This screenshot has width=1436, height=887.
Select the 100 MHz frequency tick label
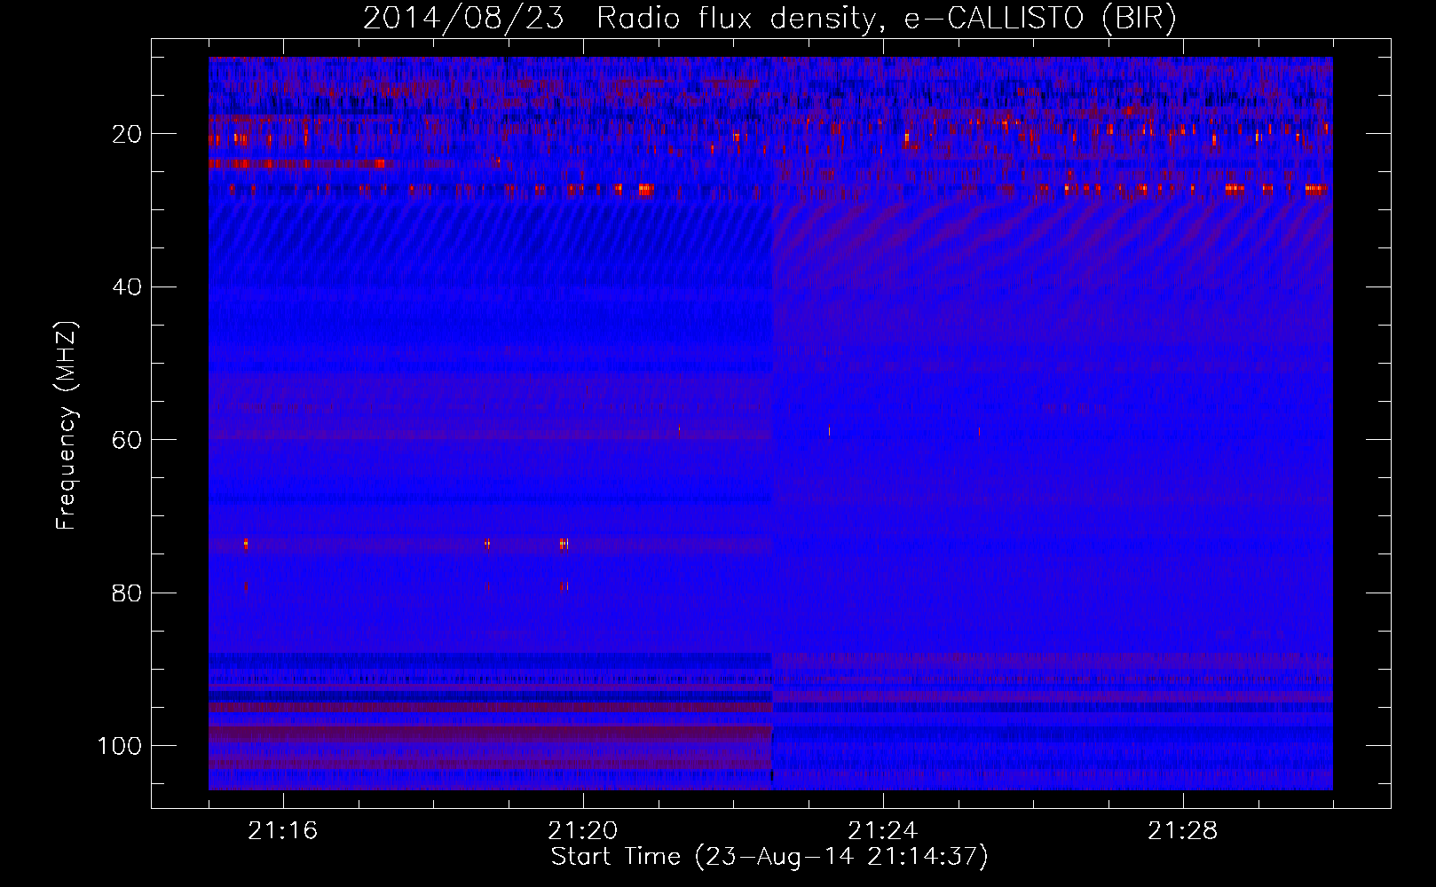coord(120,746)
